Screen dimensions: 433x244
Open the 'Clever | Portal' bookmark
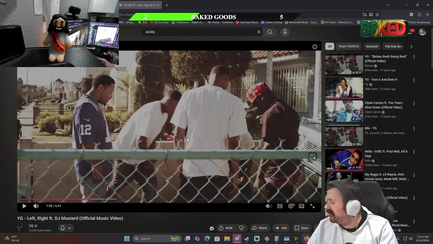coord(271,22)
